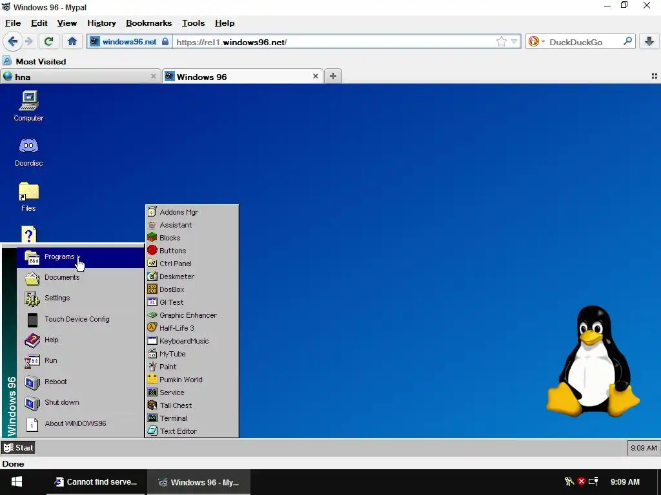
Task: Start DosBox from the Programs submenu
Action: (192, 289)
